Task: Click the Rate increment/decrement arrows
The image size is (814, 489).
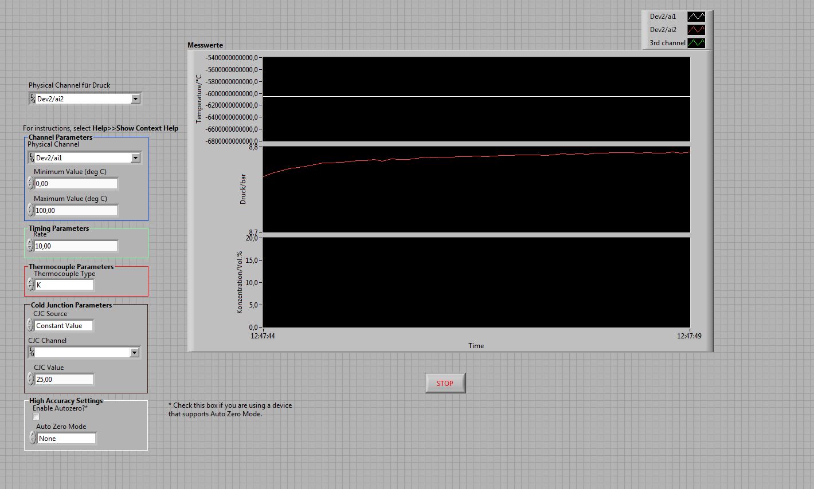Action: pyautogui.click(x=30, y=246)
